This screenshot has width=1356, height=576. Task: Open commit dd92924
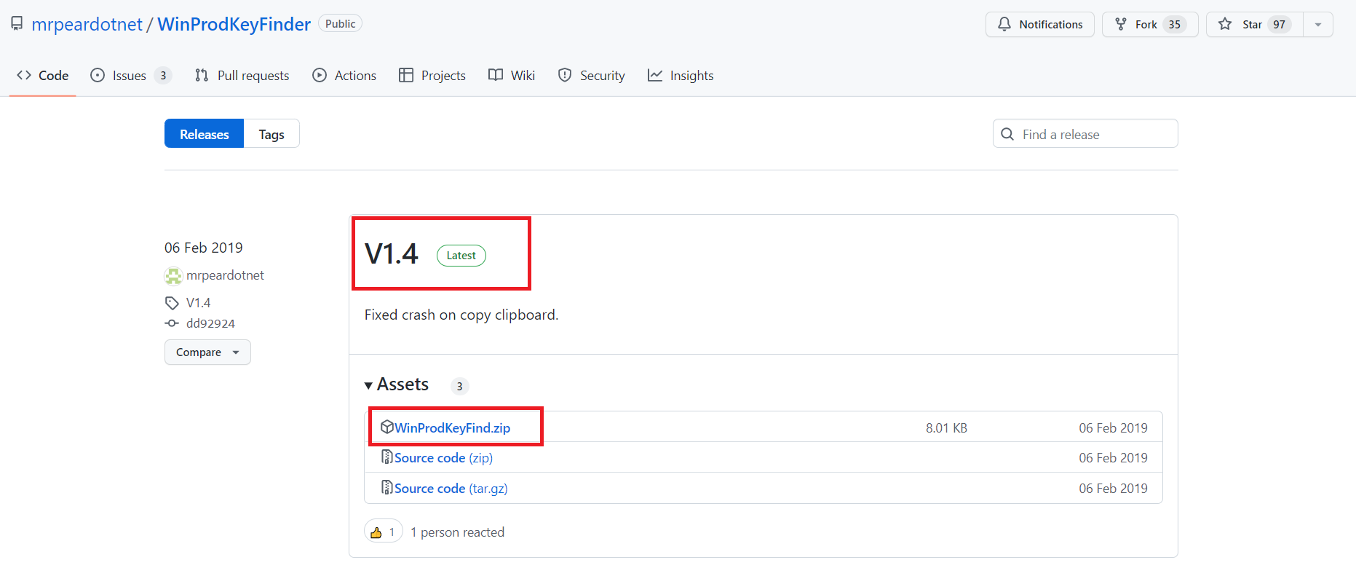210,323
